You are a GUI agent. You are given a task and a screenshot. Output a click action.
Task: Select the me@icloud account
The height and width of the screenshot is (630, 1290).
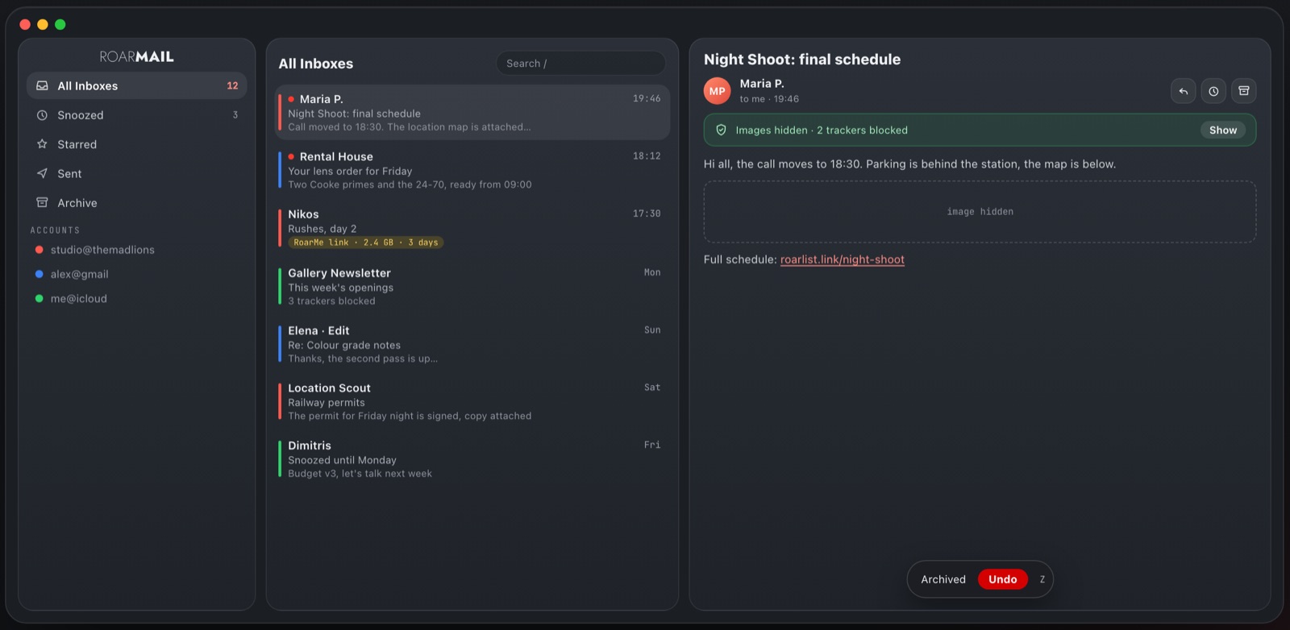(137, 298)
